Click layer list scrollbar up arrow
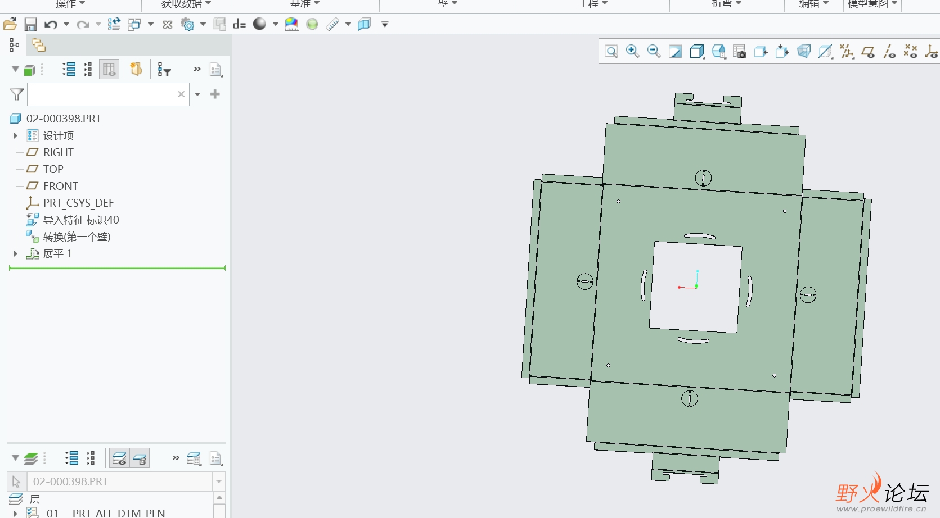 click(219, 498)
